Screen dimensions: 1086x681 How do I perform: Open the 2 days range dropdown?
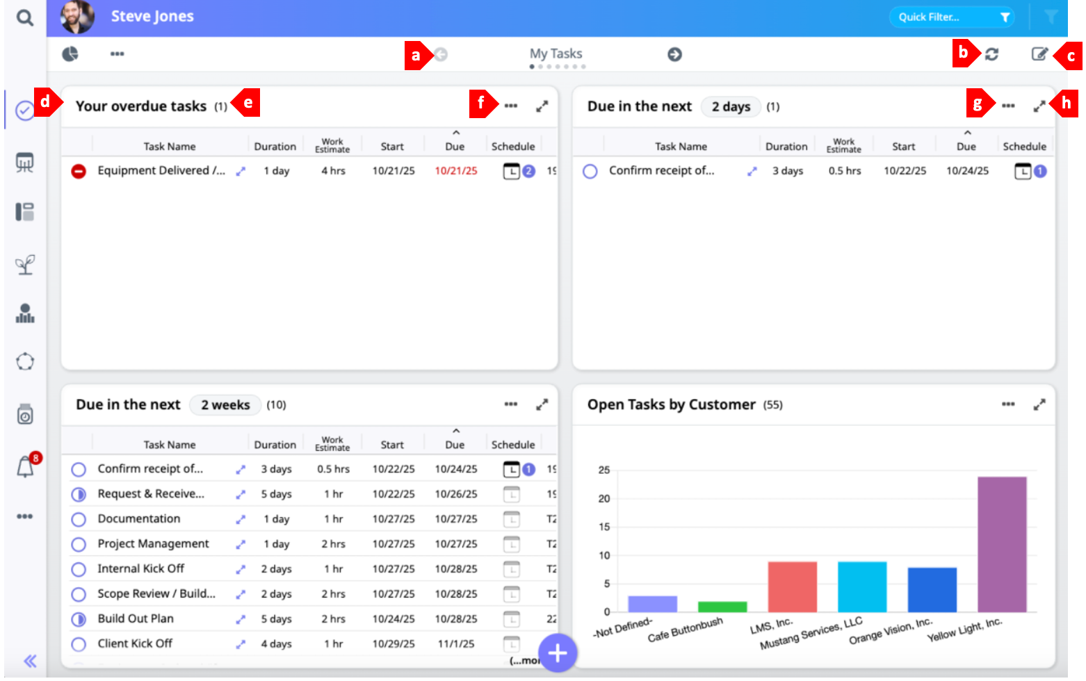click(x=730, y=106)
